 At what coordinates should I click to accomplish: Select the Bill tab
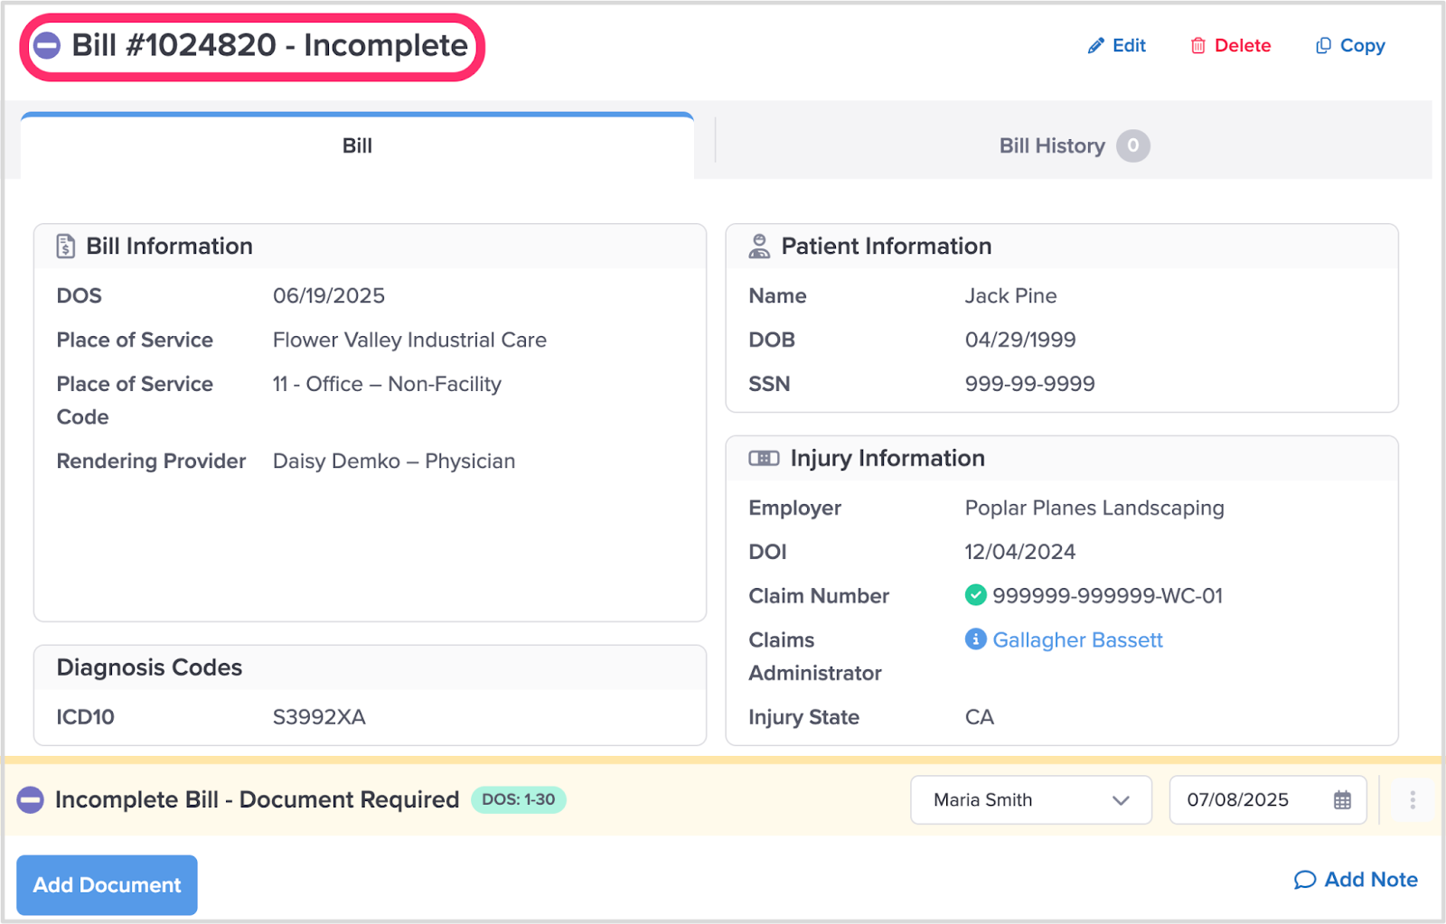357,146
